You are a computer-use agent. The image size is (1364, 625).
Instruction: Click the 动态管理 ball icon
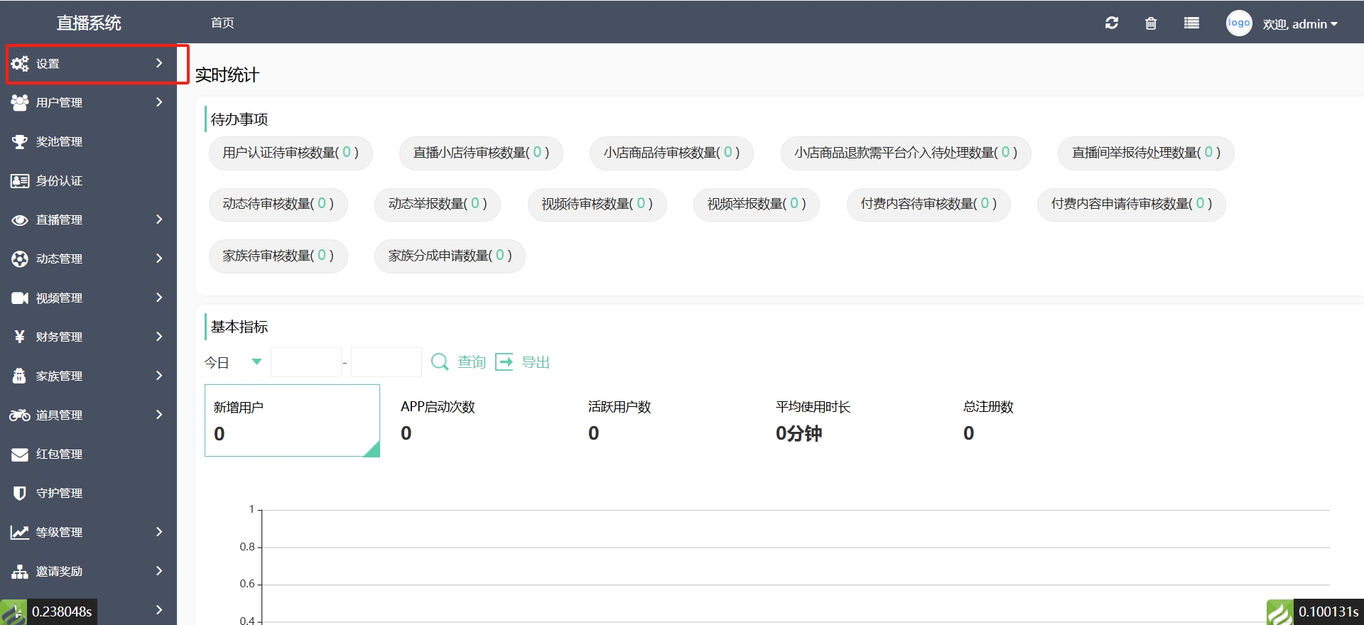[x=20, y=259]
